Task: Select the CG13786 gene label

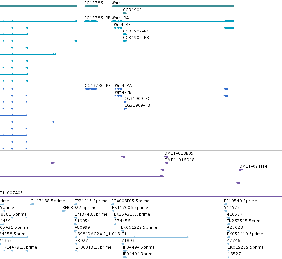Action: point(93,3)
